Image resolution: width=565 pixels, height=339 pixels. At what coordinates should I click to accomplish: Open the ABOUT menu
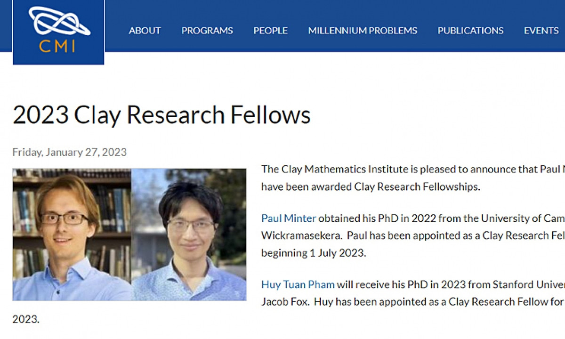tap(145, 31)
